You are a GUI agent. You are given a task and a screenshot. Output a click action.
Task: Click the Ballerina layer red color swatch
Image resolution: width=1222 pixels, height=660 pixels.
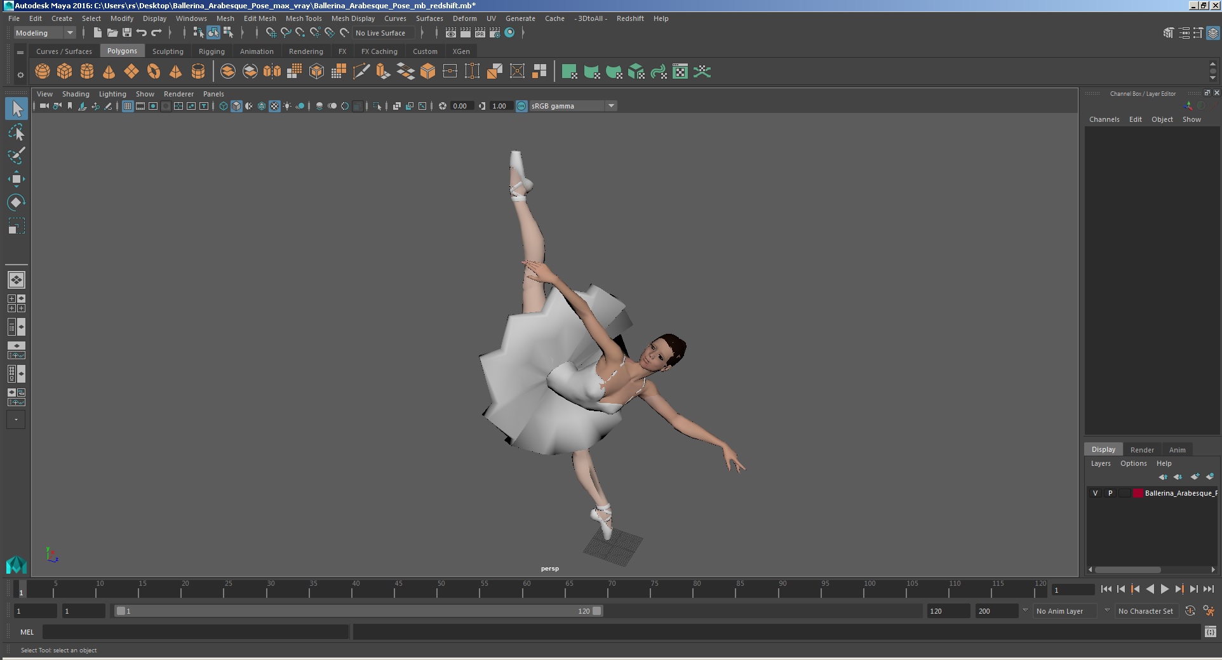tap(1138, 493)
